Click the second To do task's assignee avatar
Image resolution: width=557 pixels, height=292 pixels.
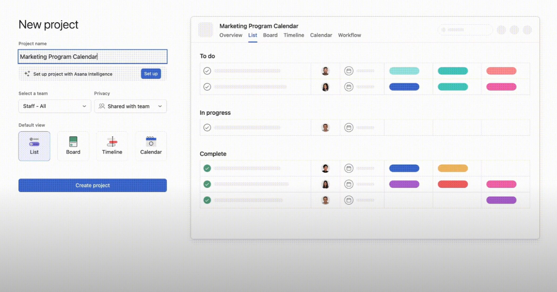325,87
